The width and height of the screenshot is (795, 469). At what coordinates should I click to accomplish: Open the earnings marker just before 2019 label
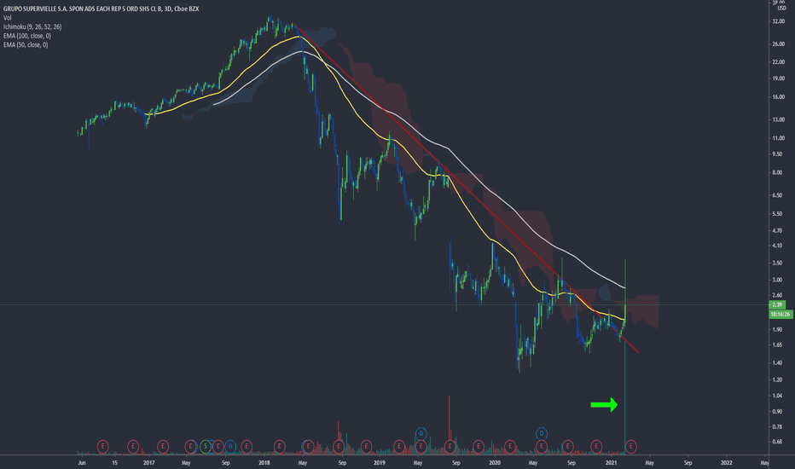tap(366, 447)
